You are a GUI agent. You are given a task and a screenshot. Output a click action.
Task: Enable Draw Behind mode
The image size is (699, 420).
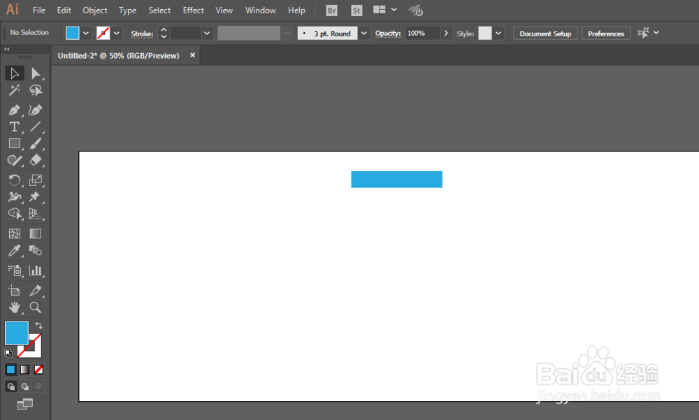point(25,386)
